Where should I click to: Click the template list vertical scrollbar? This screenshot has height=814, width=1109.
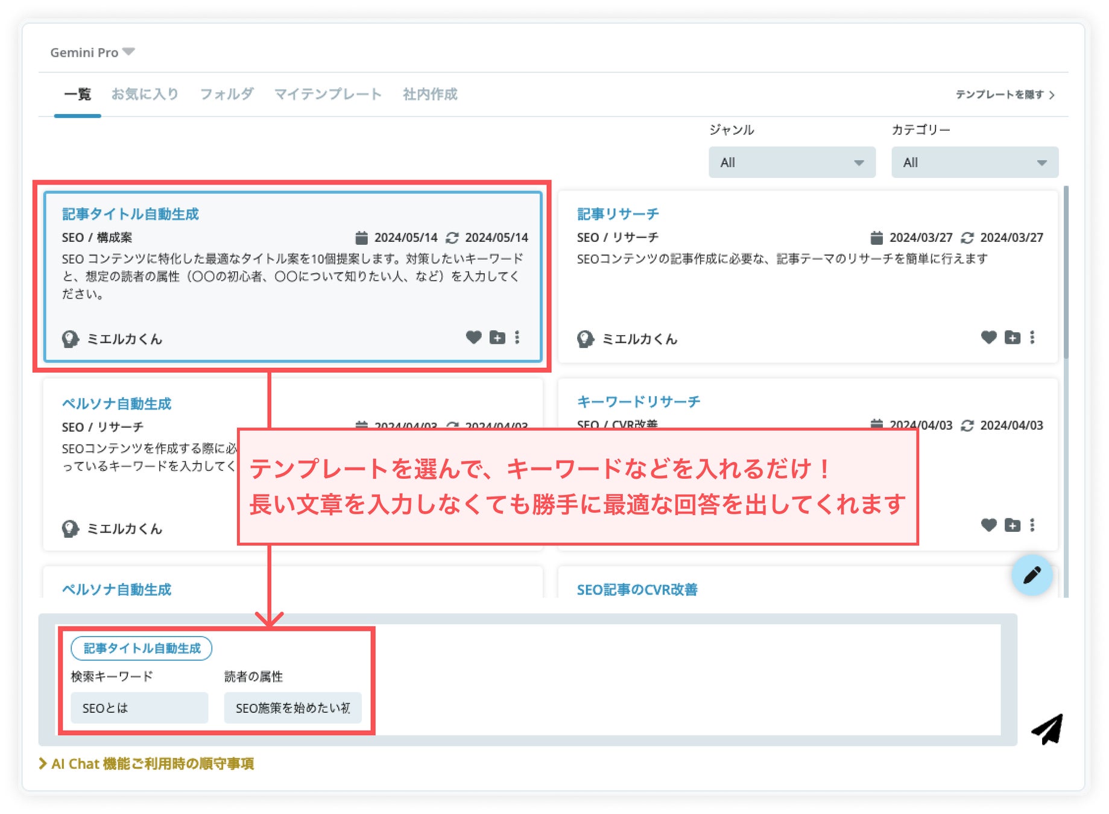[1066, 271]
